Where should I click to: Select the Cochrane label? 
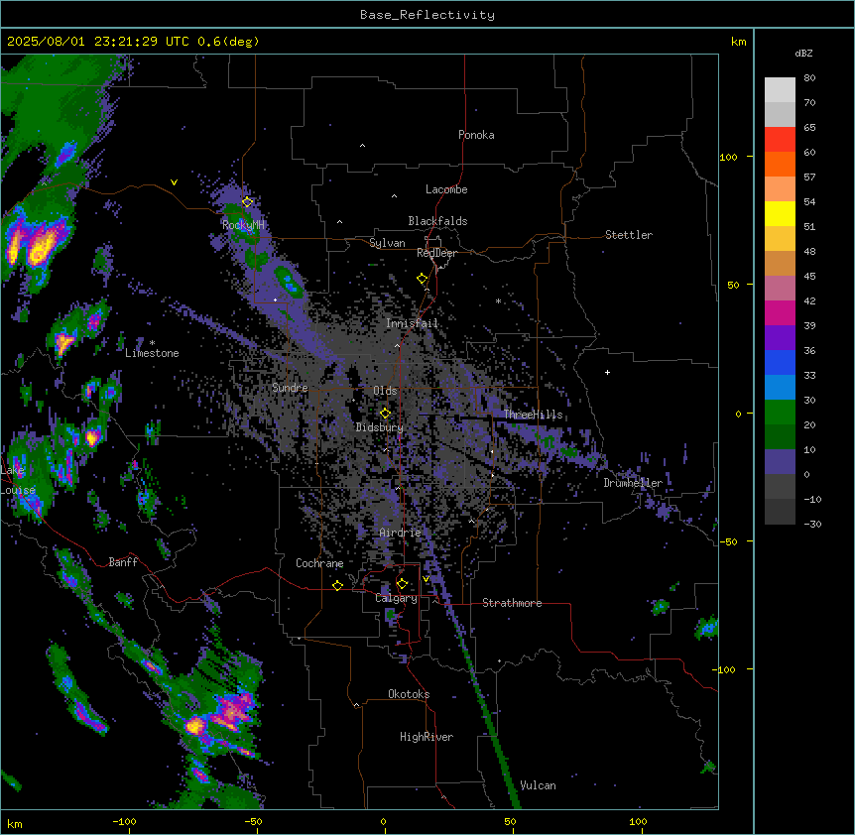[319, 563]
